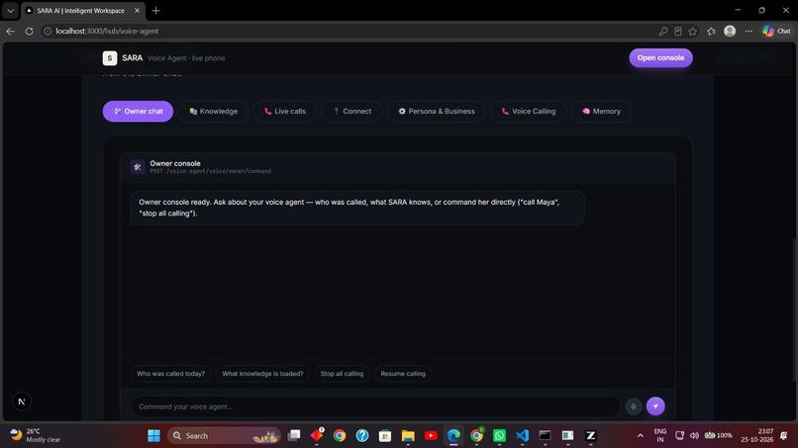Launch YouTube from the taskbar

(x=431, y=436)
